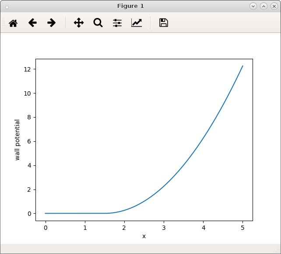Viewport: 281px width, 254px height.
Task: Click the 'x' axis label below the plot
Action: 144,236
